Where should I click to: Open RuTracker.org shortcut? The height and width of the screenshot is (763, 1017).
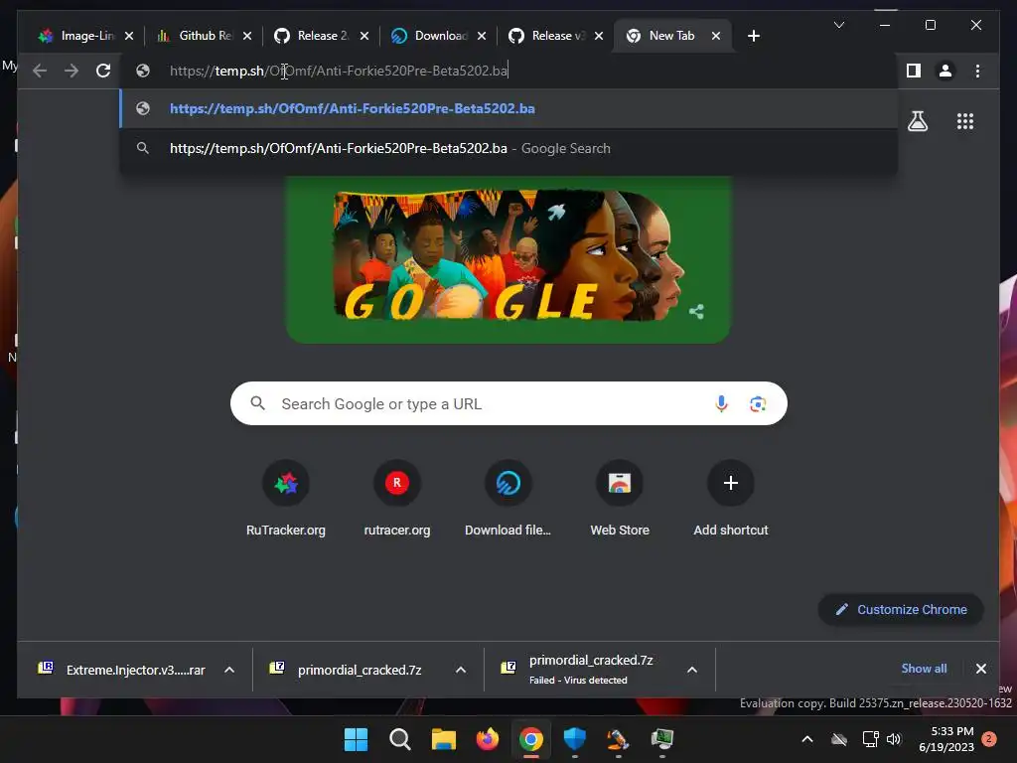tap(285, 499)
